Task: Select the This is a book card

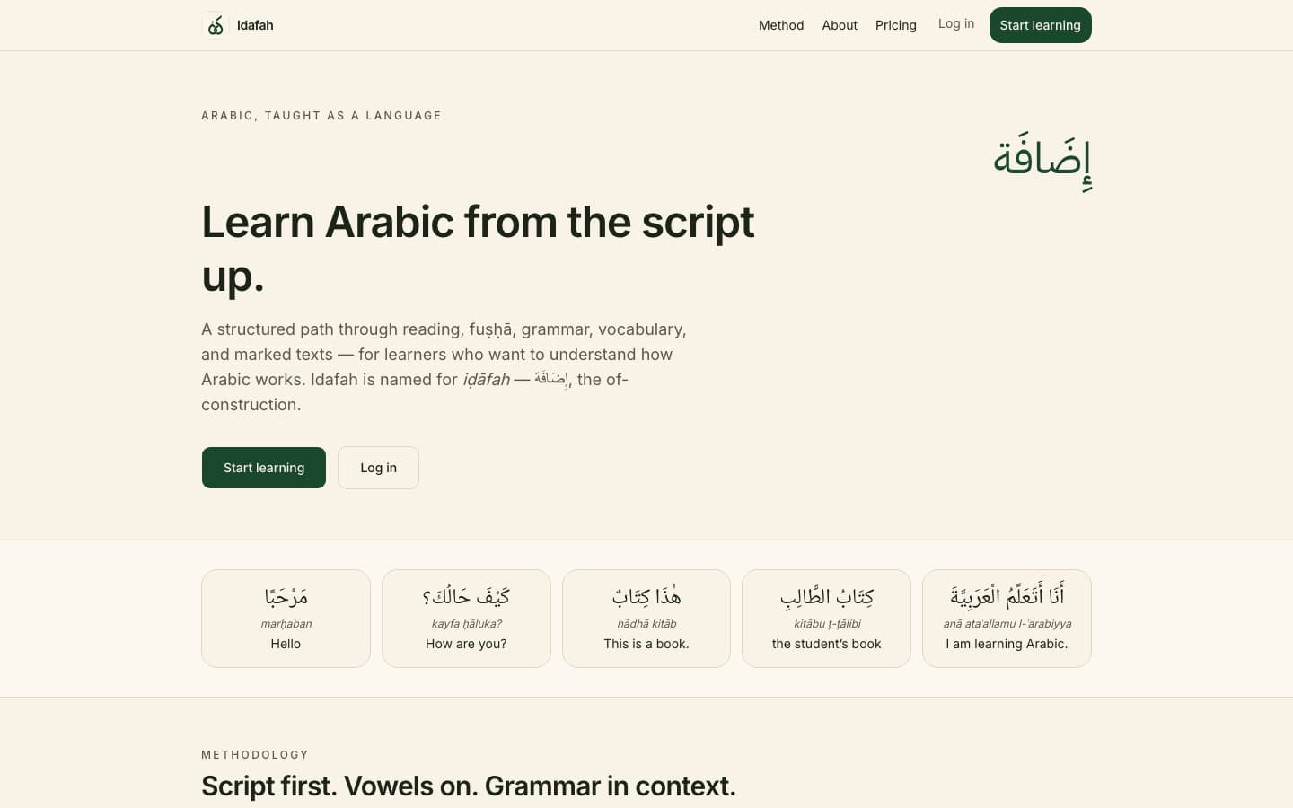Action: click(646, 619)
